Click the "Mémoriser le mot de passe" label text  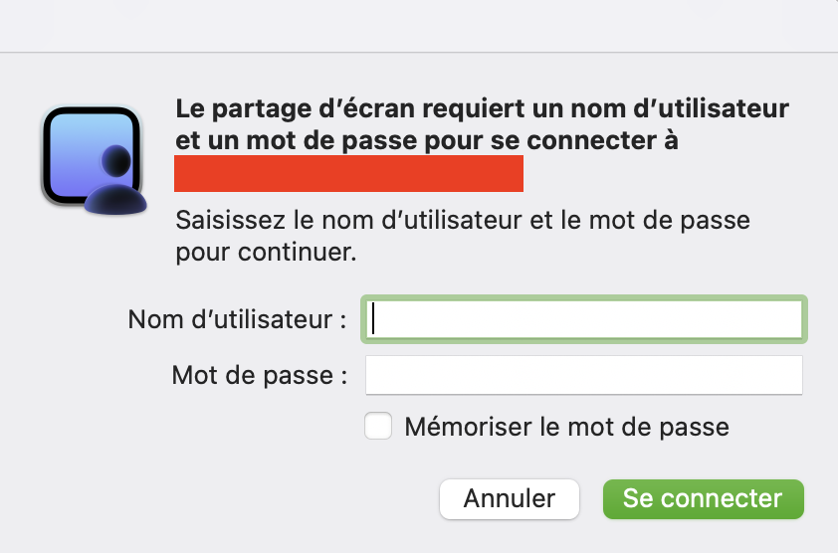point(566,428)
